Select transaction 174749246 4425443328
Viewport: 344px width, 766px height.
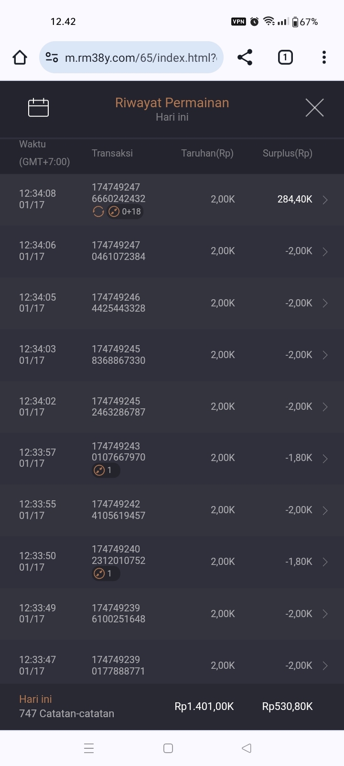coord(118,303)
